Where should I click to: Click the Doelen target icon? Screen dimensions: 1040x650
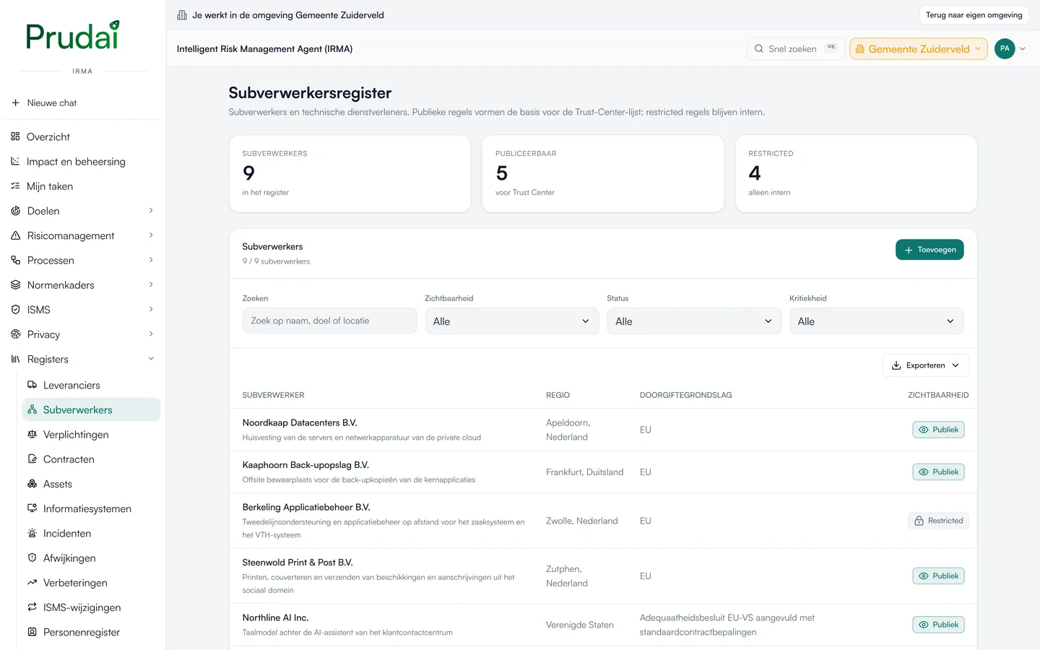[x=15, y=211]
